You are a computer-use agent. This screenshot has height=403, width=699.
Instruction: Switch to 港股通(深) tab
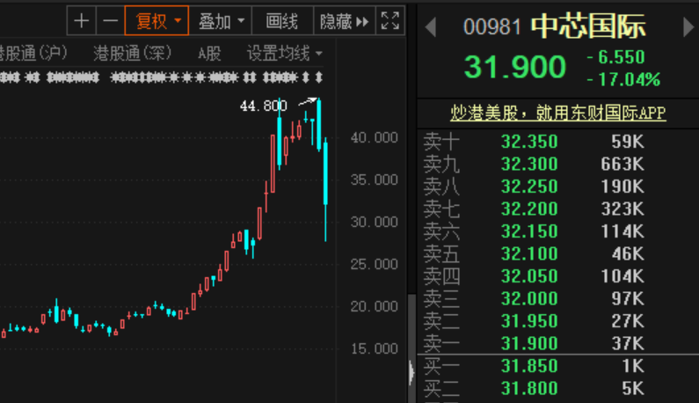coord(133,53)
